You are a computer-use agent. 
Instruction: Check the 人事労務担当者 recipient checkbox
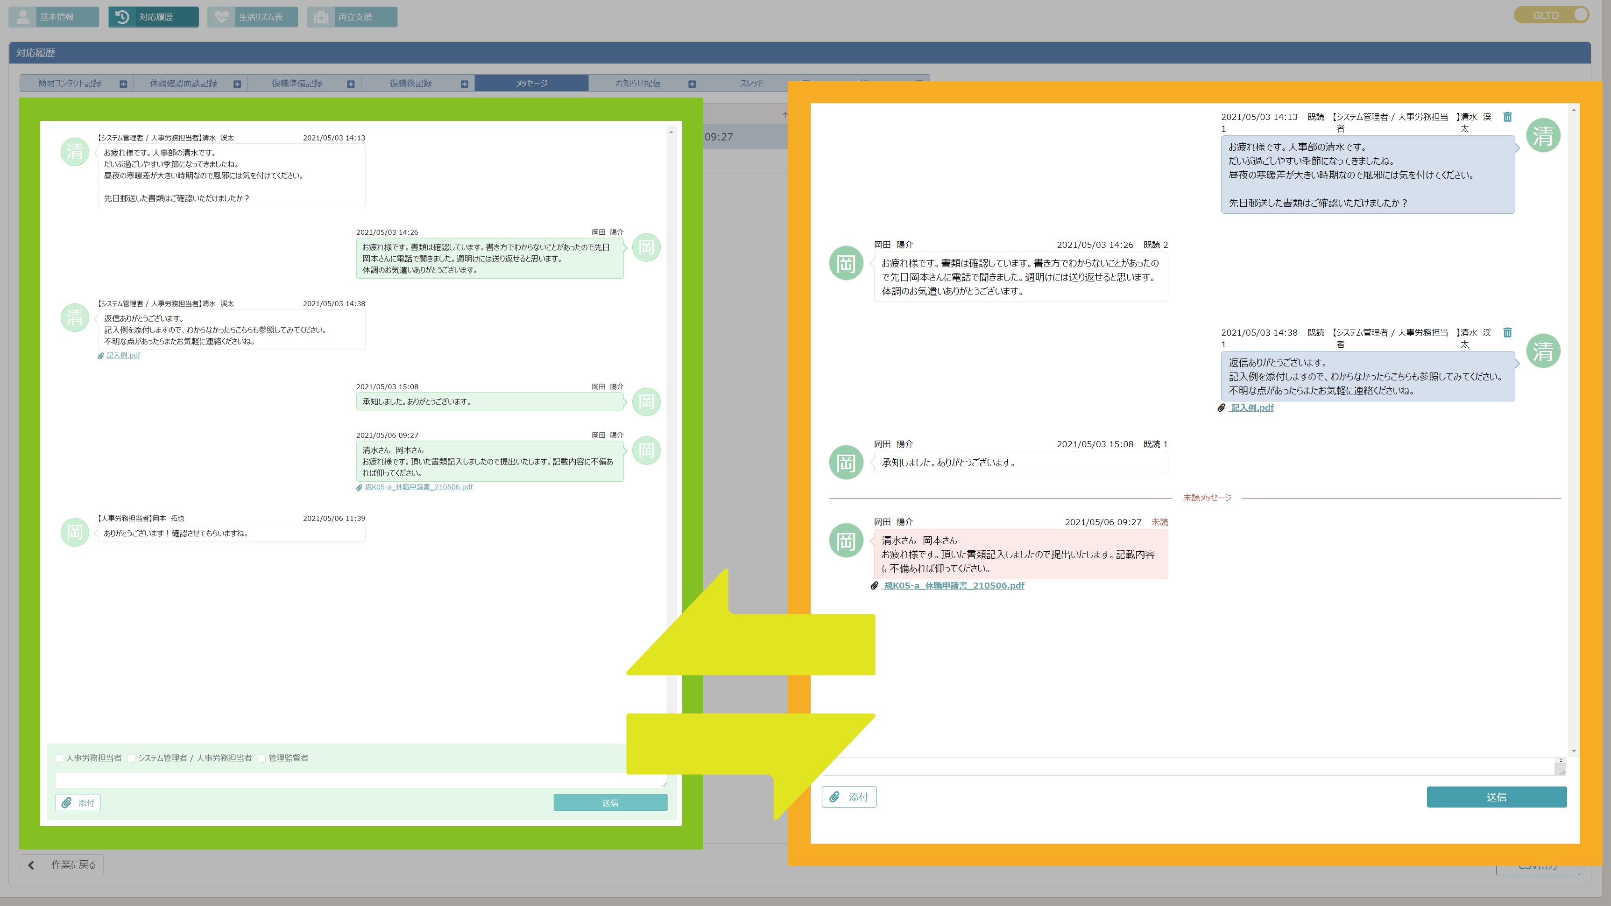coord(59,759)
